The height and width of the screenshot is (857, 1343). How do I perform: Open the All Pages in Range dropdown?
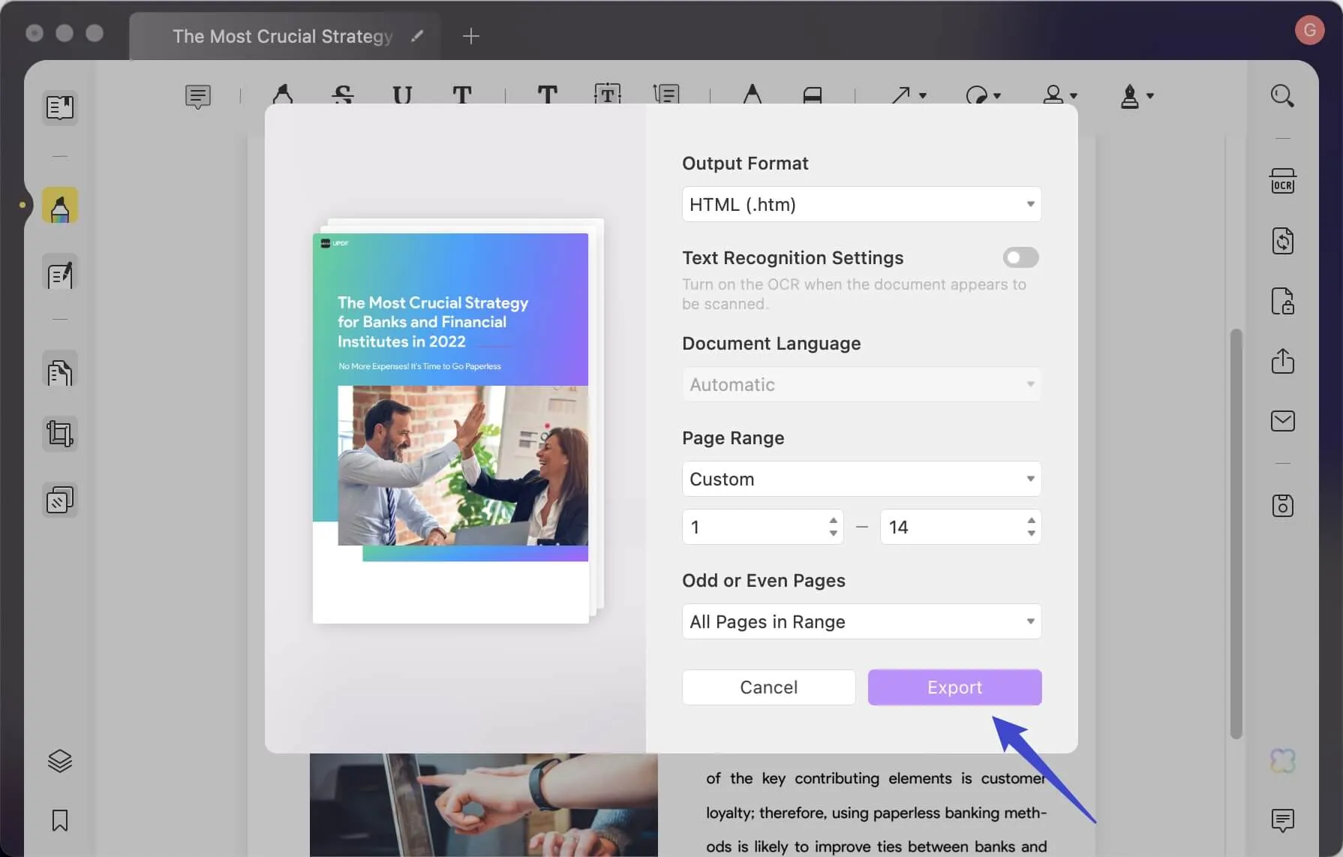click(x=861, y=621)
